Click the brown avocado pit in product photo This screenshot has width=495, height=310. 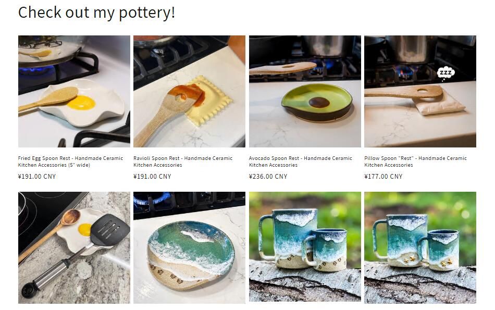(319, 102)
